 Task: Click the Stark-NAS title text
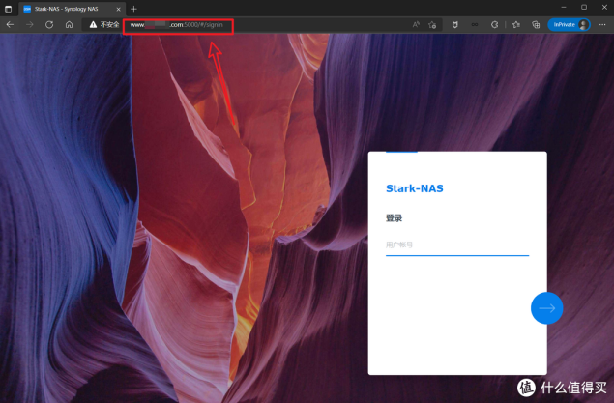(x=415, y=188)
